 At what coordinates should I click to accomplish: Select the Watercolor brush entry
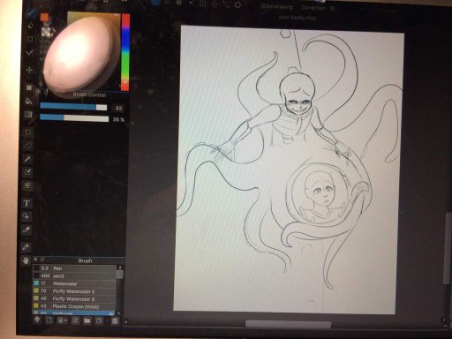click(x=74, y=283)
